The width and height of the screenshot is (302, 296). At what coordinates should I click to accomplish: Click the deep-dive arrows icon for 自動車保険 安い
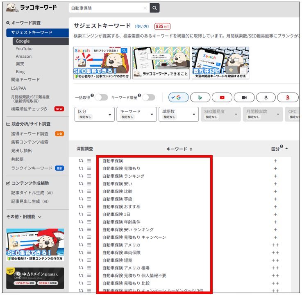(81, 184)
